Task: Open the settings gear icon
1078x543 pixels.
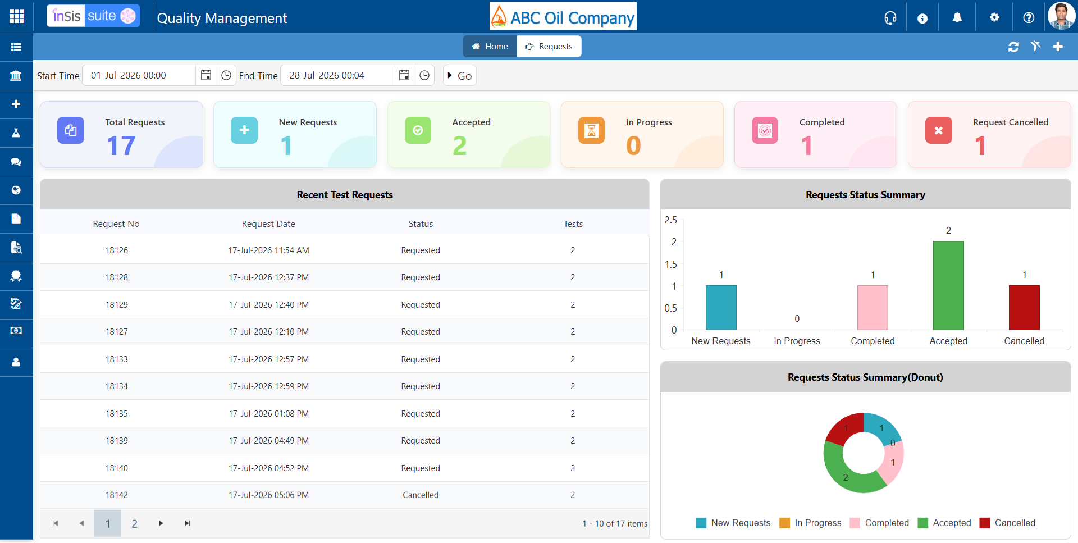Action: click(x=994, y=17)
